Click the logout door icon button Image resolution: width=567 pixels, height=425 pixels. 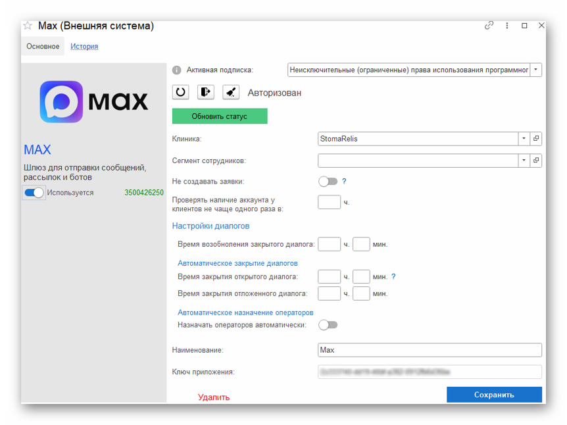click(206, 92)
